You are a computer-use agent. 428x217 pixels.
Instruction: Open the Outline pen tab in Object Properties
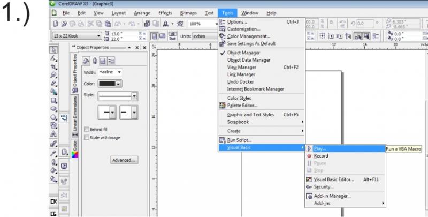pos(95,61)
